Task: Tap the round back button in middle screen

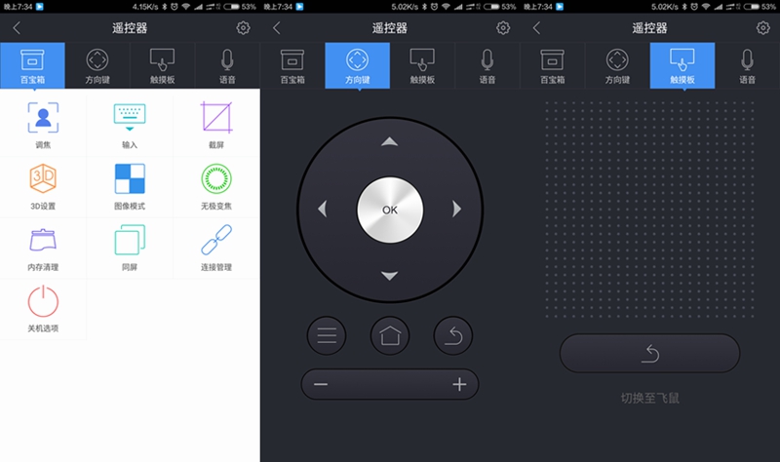Action: coord(453,335)
